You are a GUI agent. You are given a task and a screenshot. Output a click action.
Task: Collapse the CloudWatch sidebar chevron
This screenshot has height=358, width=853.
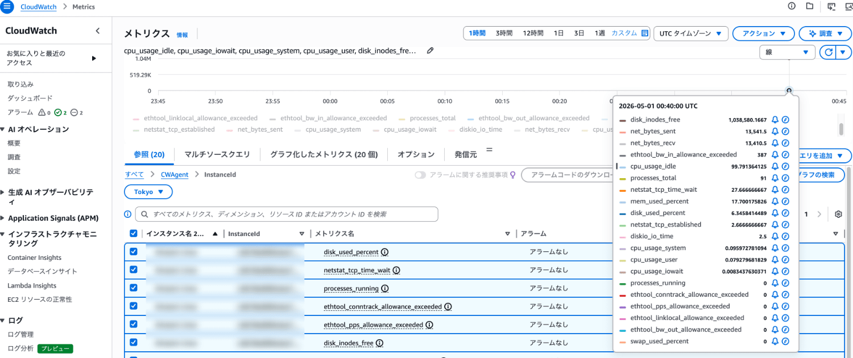(97, 31)
